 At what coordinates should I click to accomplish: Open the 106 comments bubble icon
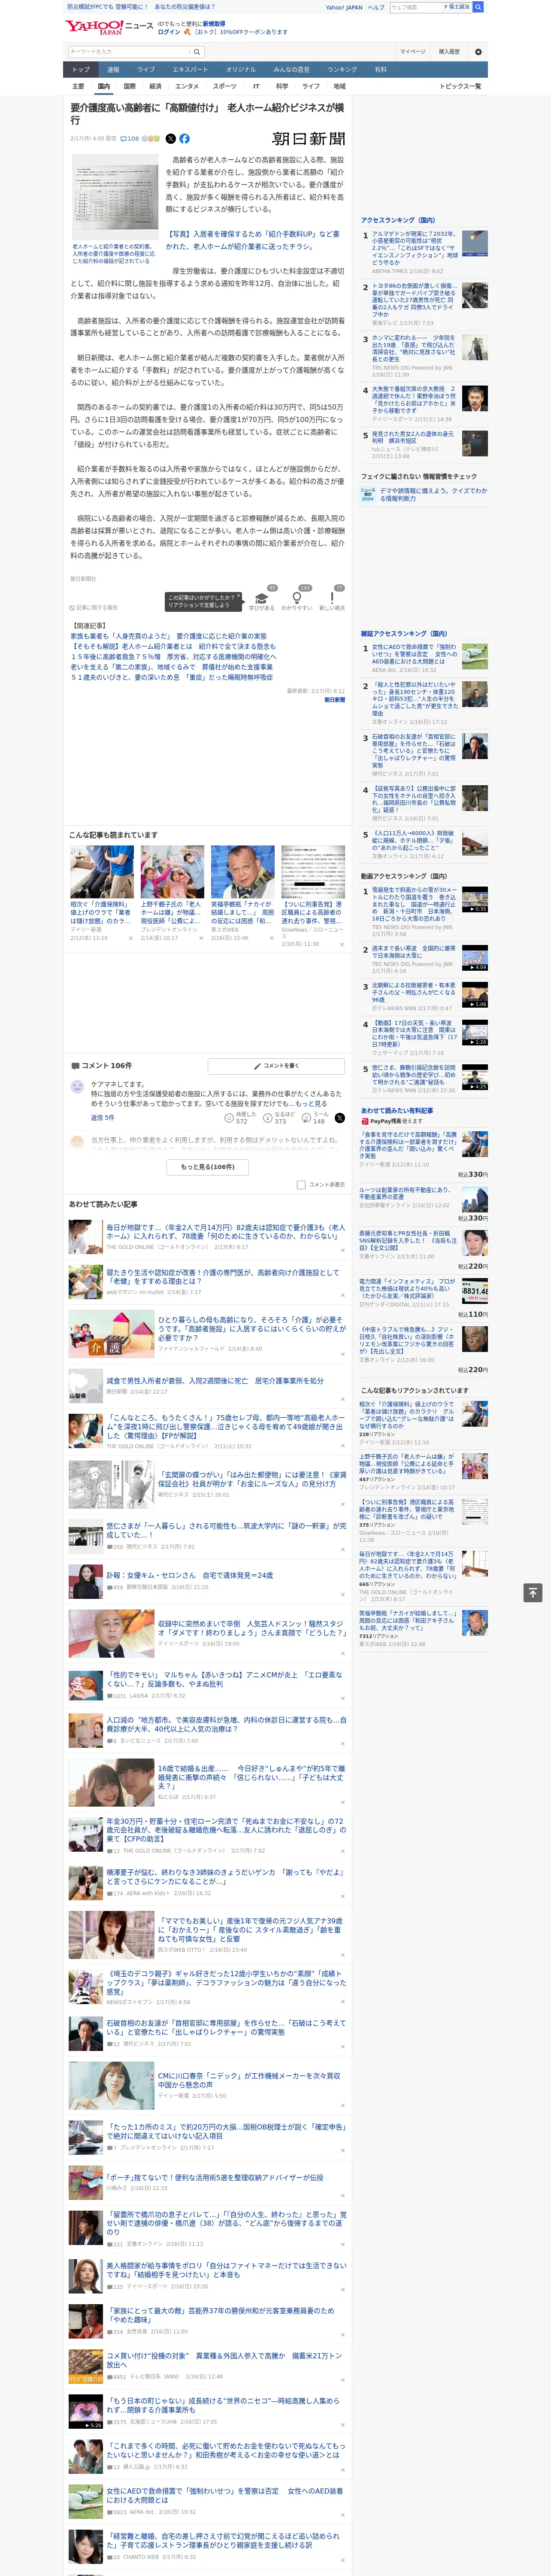pos(130,139)
